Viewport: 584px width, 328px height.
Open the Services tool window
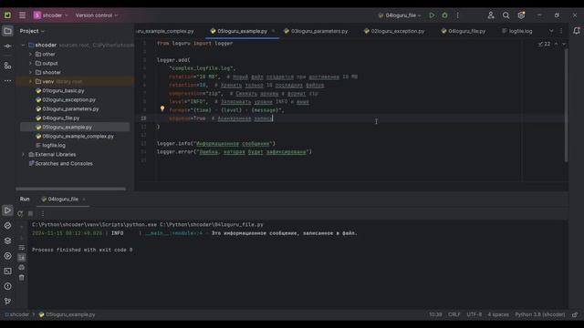7,256
